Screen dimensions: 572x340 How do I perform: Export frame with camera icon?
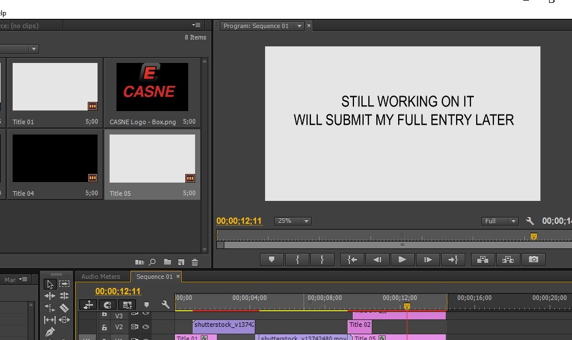click(x=534, y=259)
